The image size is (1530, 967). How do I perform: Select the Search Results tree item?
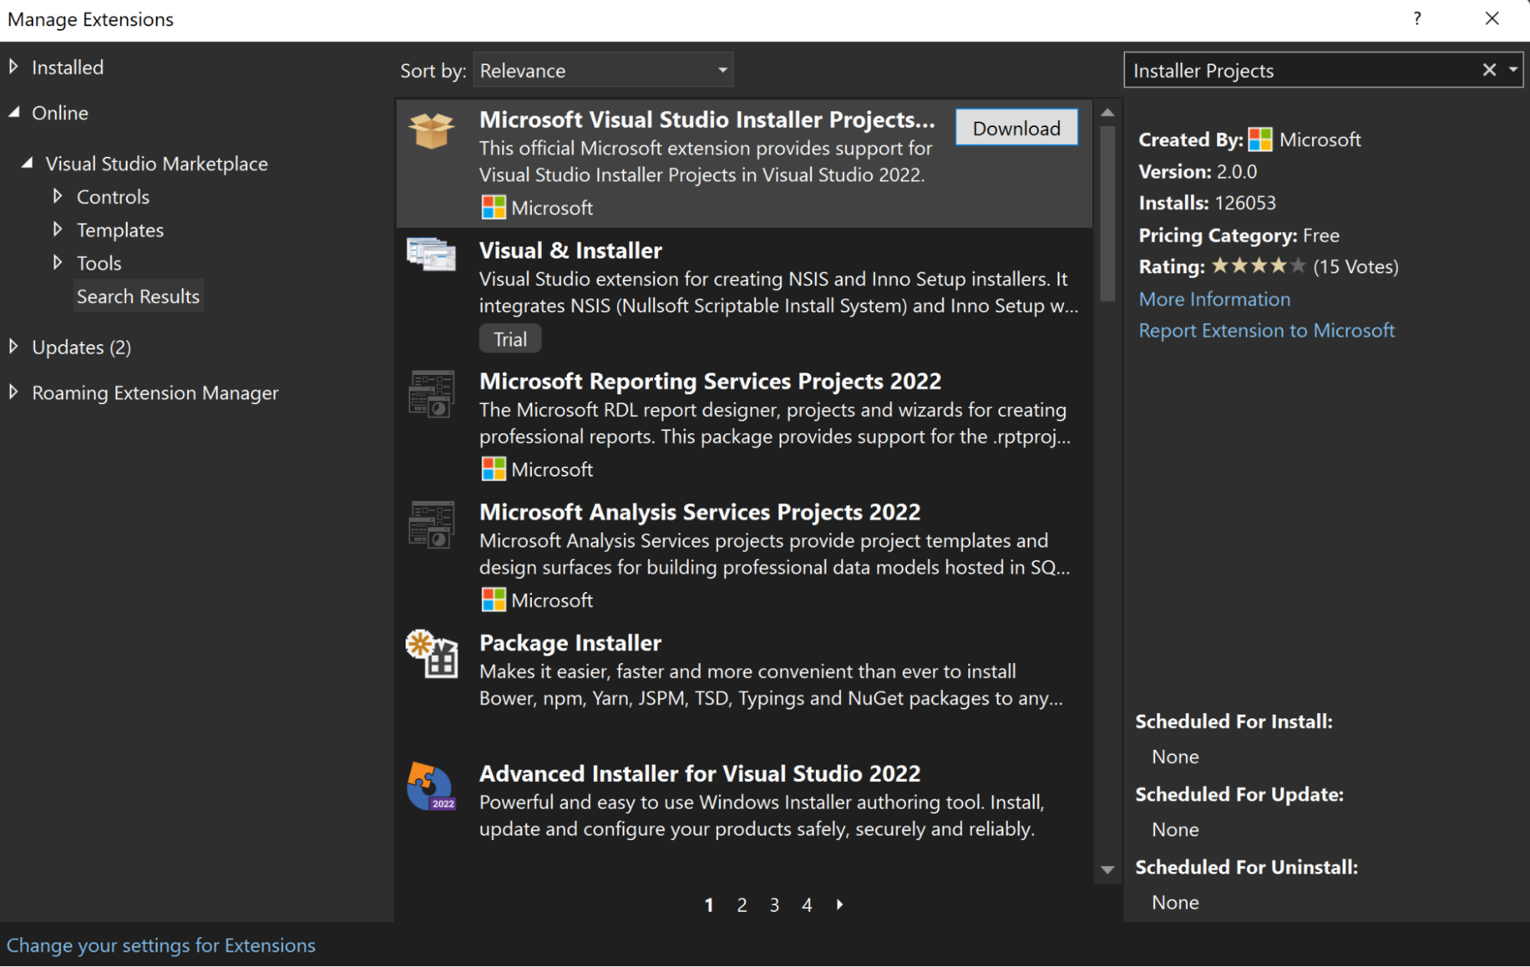pyautogui.click(x=139, y=296)
